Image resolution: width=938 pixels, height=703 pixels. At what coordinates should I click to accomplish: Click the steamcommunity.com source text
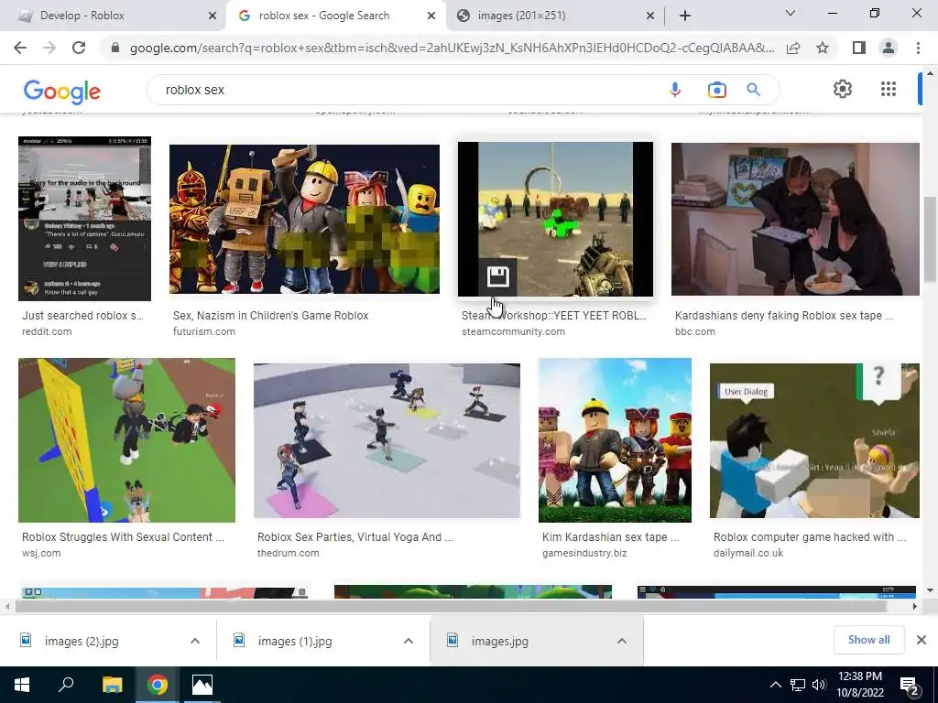[513, 331]
